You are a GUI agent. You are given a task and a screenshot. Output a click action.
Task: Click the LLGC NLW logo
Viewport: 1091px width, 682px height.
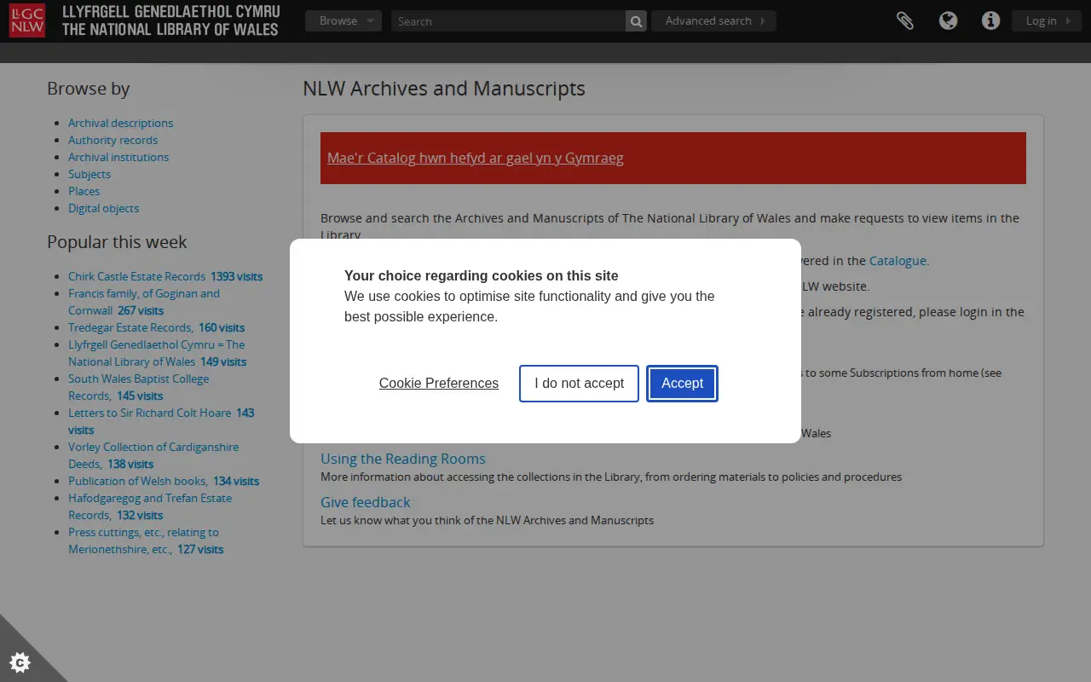point(27,20)
